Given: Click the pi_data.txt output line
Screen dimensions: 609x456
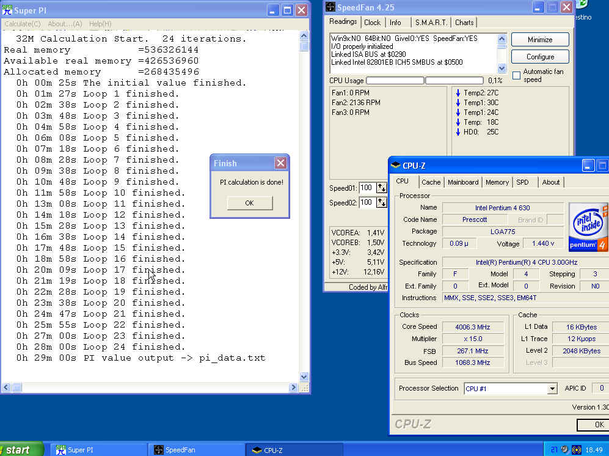Looking at the screenshot, I should click(140, 358).
